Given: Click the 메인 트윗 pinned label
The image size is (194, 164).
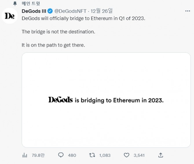Looking at the screenshot, I should click(31, 4).
